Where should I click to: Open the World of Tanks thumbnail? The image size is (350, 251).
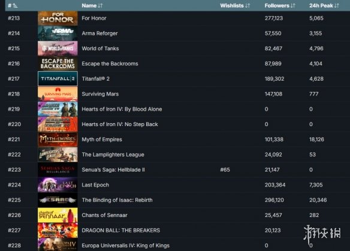(58, 48)
